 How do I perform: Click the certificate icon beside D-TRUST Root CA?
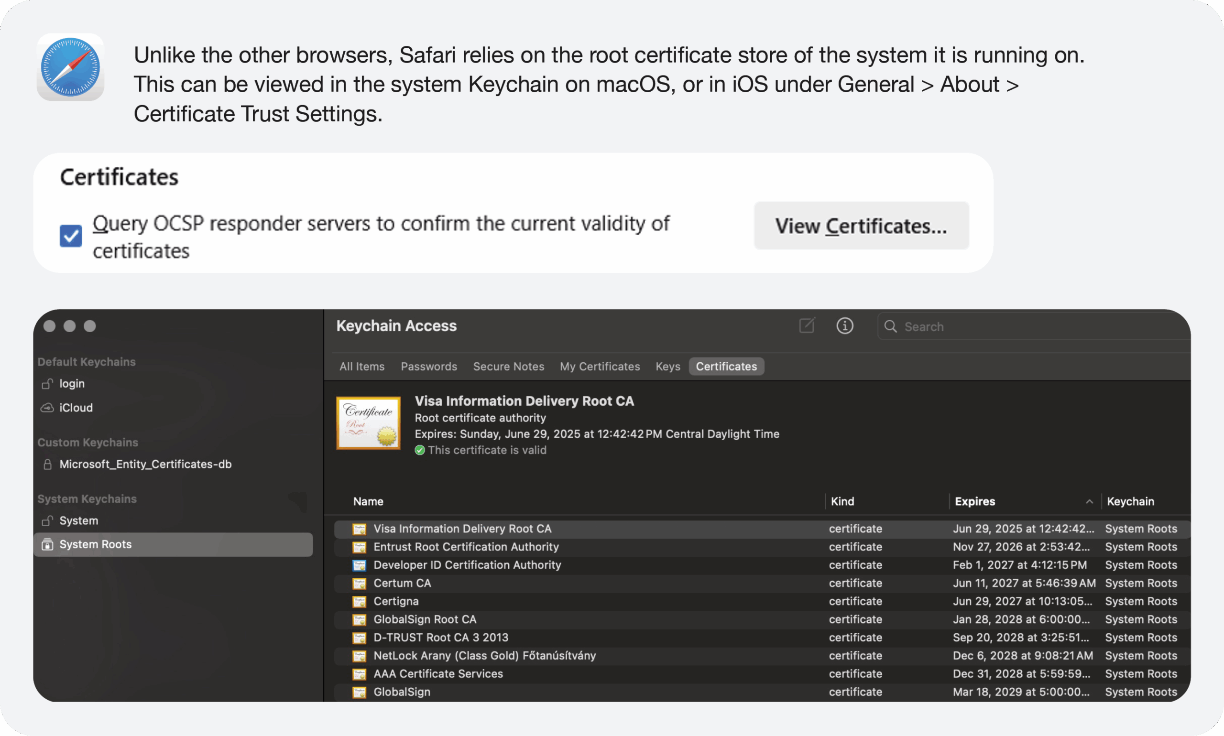pos(359,638)
